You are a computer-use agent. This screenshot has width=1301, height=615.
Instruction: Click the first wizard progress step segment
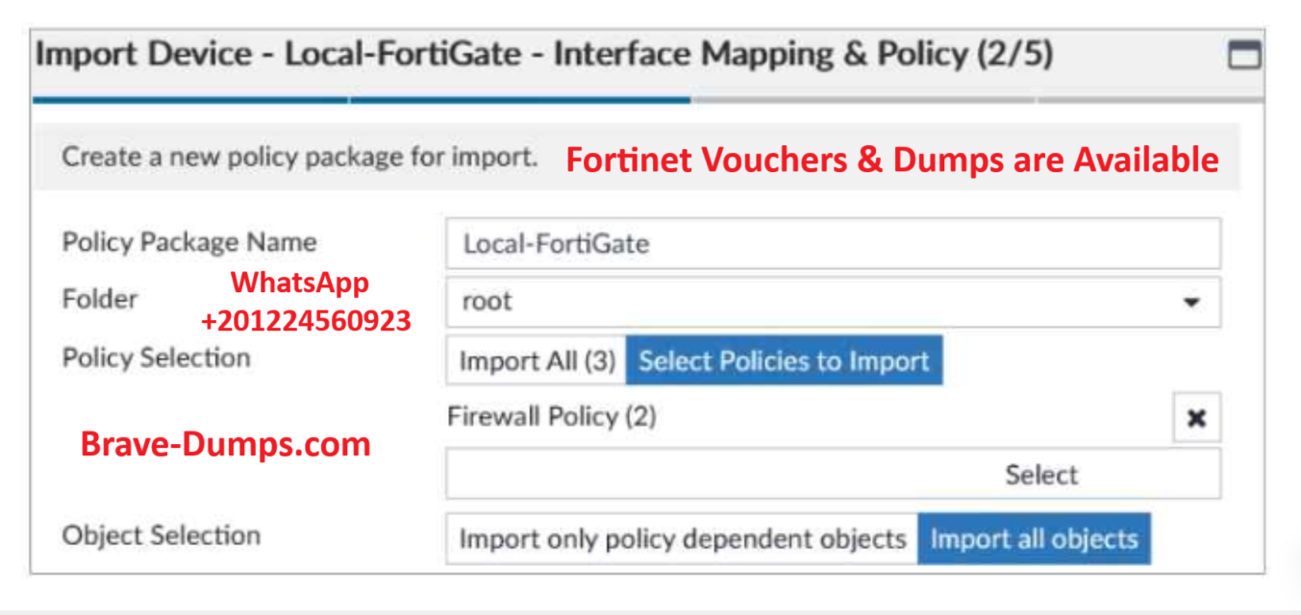tap(190, 99)
